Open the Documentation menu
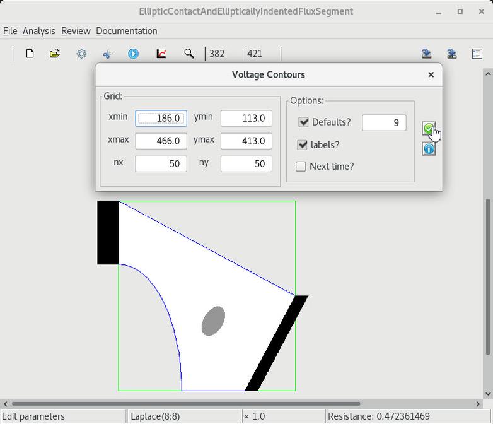This screenshot has width=493, height=424. tap(126, 31)
